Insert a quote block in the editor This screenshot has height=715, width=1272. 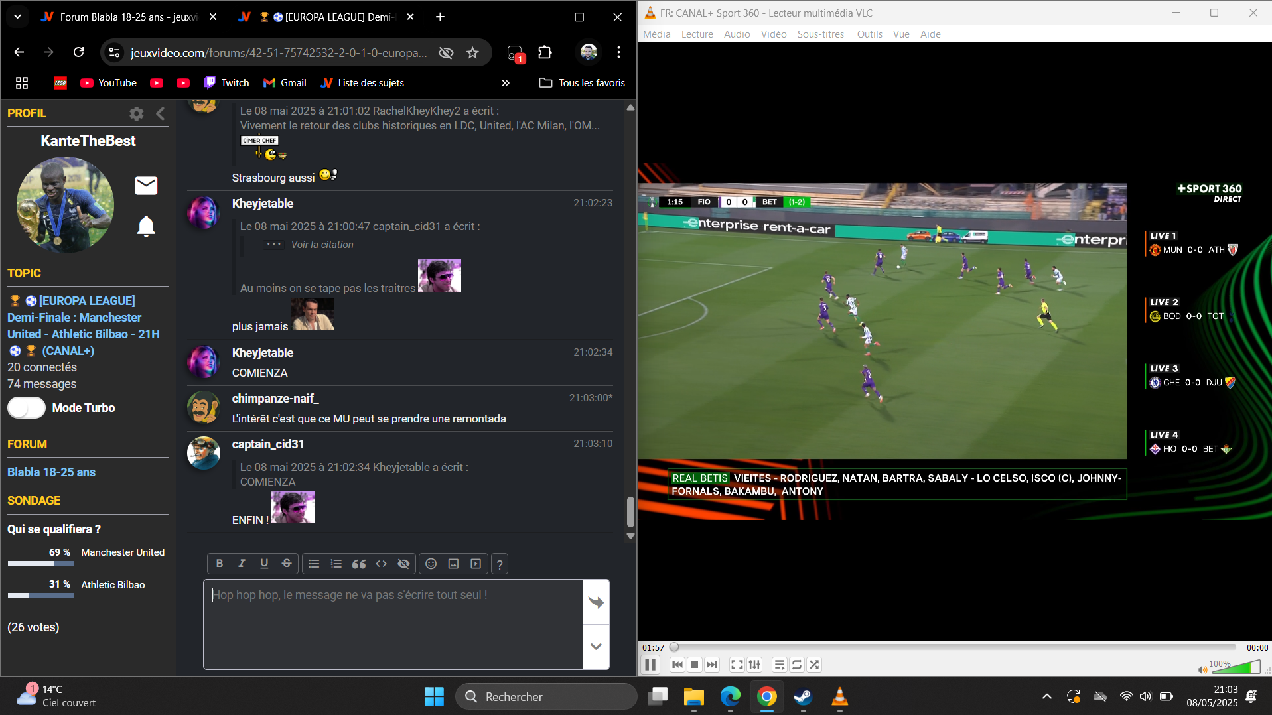[359, 564]
